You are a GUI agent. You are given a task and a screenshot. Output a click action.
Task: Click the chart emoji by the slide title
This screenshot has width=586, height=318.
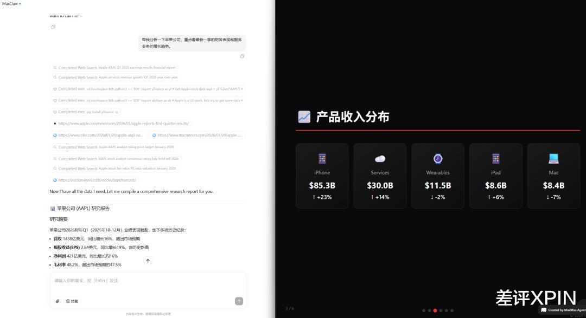tap(304, 117)
